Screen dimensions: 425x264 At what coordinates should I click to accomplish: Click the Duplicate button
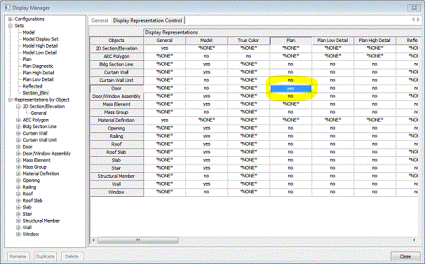pos(45,256)
